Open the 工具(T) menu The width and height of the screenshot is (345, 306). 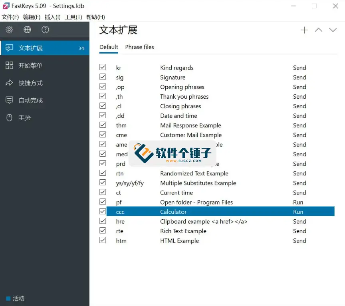(73, 17)
